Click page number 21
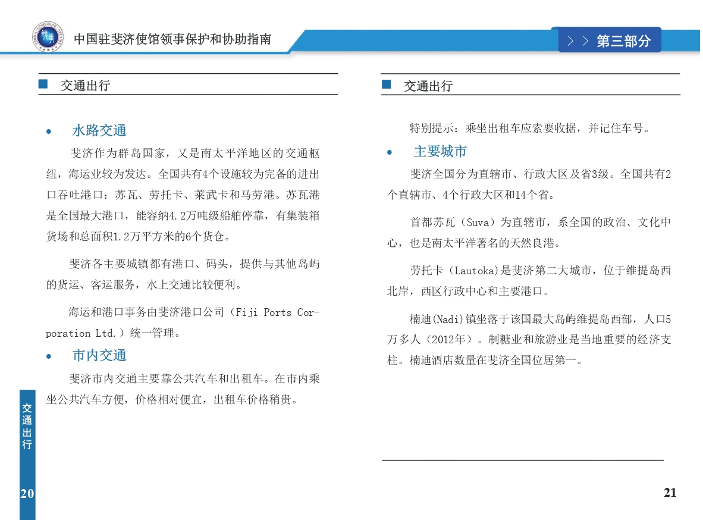This screenshot has height=520, width=703. pos(670,493)
